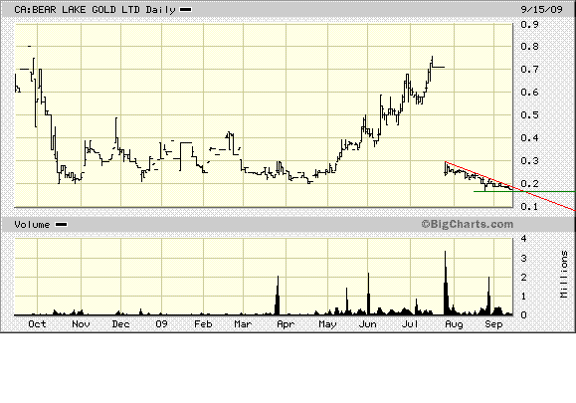576x403 pixels.
Task: Click the 0.6 price axis label
Action: [x=529, y=93]
